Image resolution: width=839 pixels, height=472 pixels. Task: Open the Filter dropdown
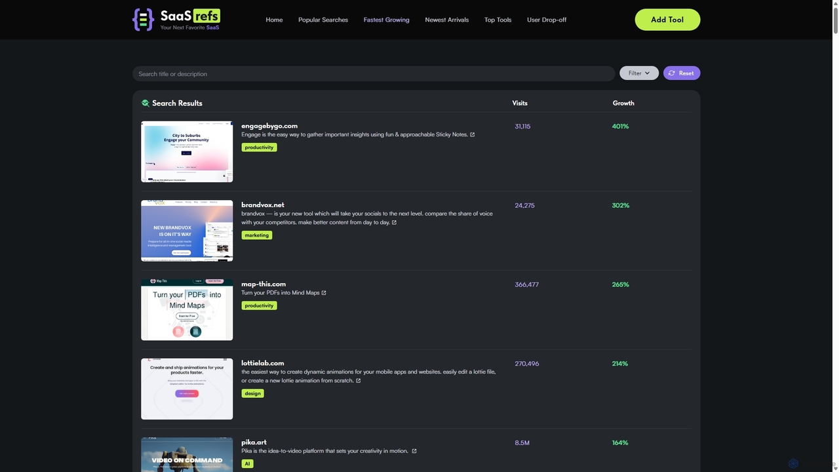click(x=639, y=73)
